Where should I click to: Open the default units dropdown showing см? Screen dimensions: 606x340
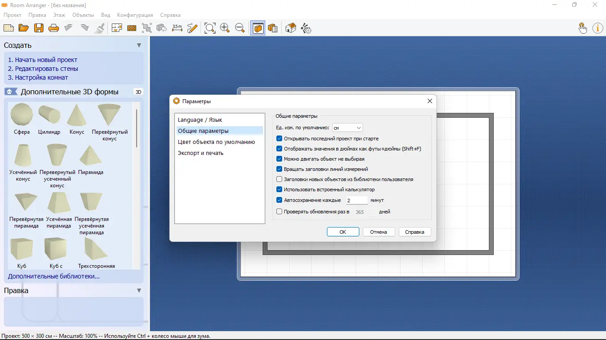[347, 127]
